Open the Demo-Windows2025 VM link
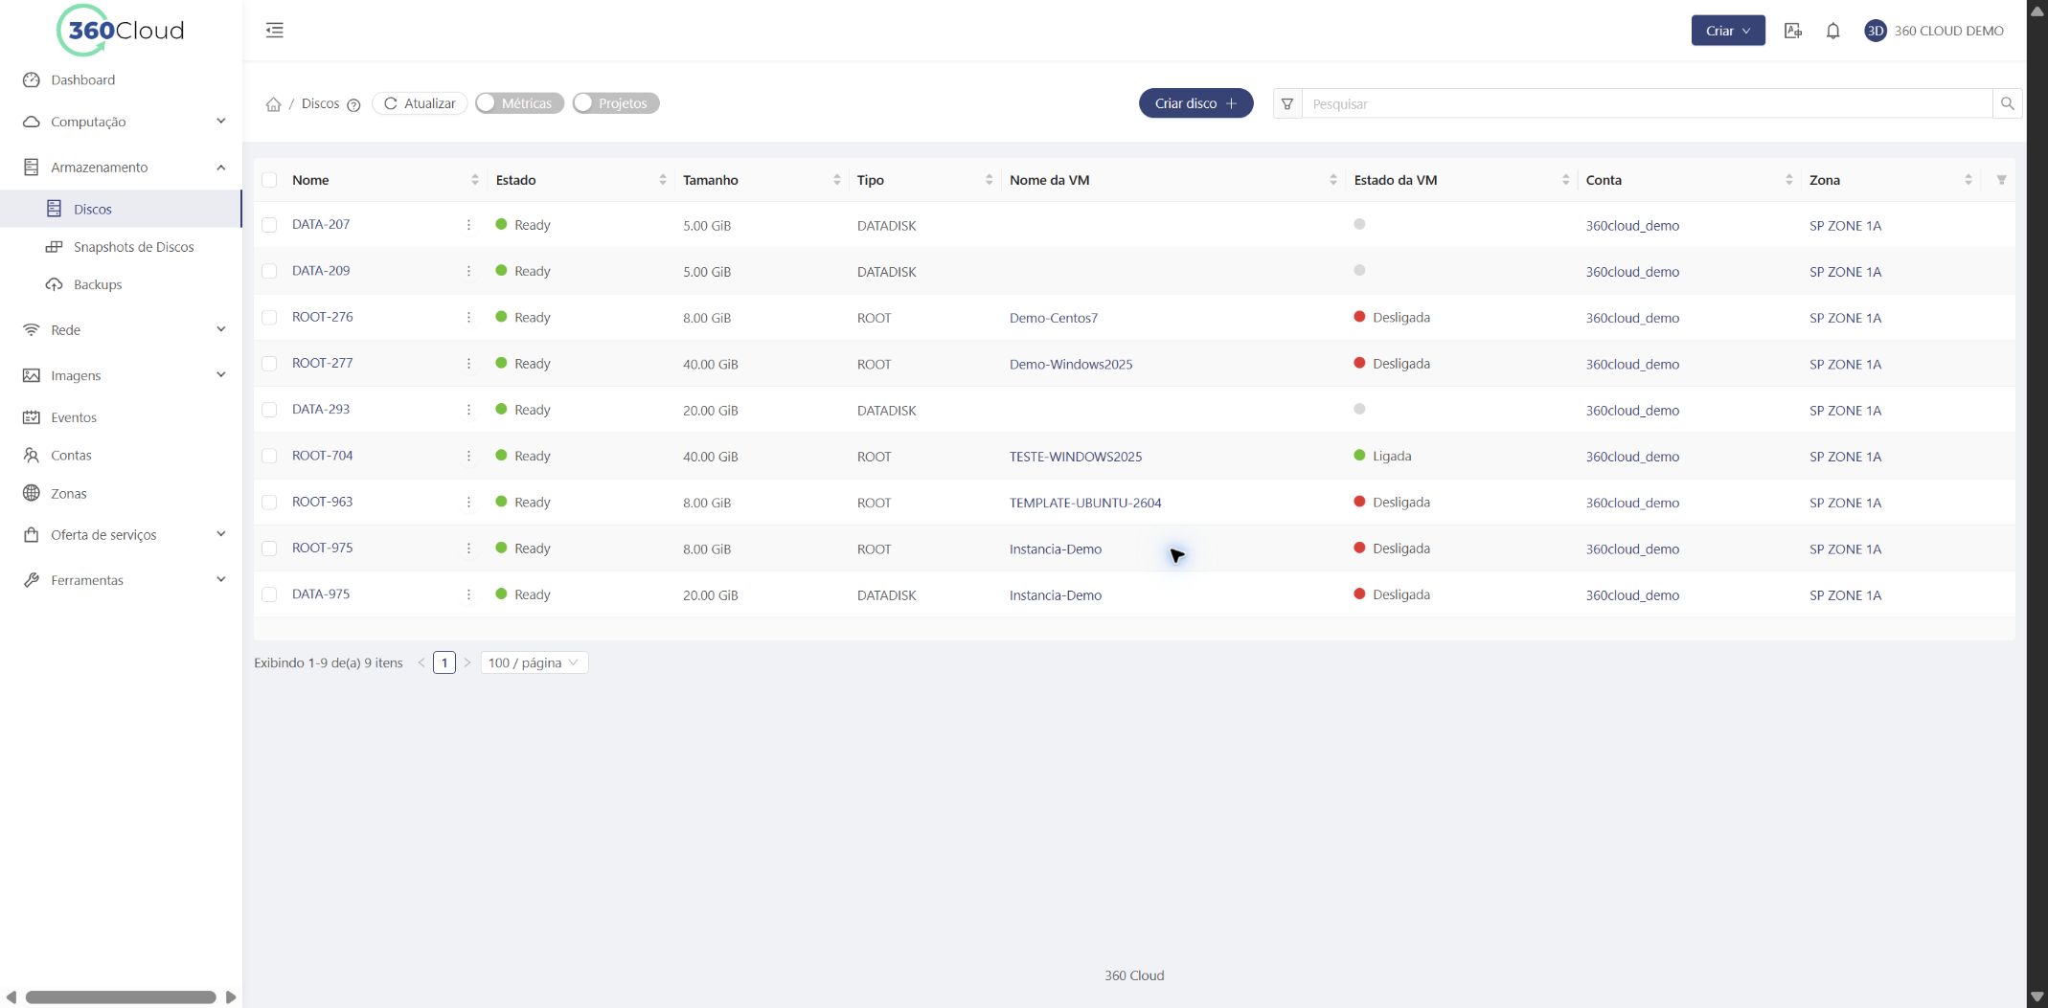This screenshot has width=2048, height=1008. tap(1071, 364)
